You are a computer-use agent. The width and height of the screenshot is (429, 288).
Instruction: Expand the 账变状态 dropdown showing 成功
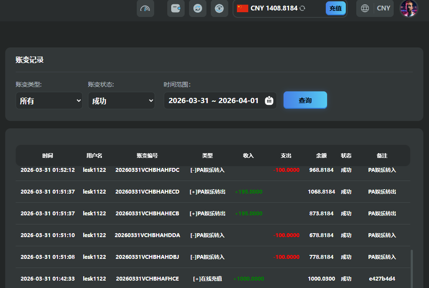point(122,100)
